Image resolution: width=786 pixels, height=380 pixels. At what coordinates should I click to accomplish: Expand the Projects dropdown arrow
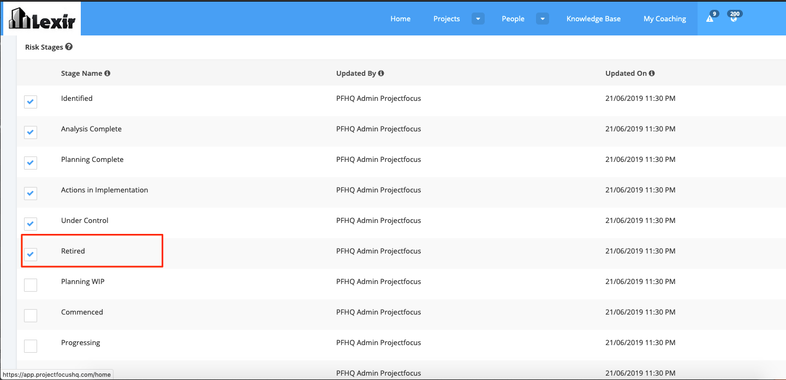[x=478, y=19]
